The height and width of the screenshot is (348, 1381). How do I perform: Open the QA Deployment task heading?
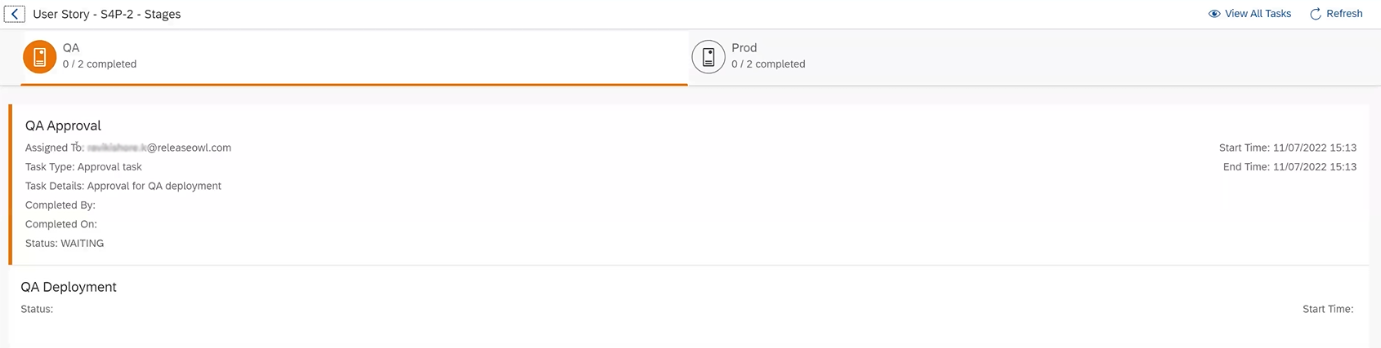(69, 287)
